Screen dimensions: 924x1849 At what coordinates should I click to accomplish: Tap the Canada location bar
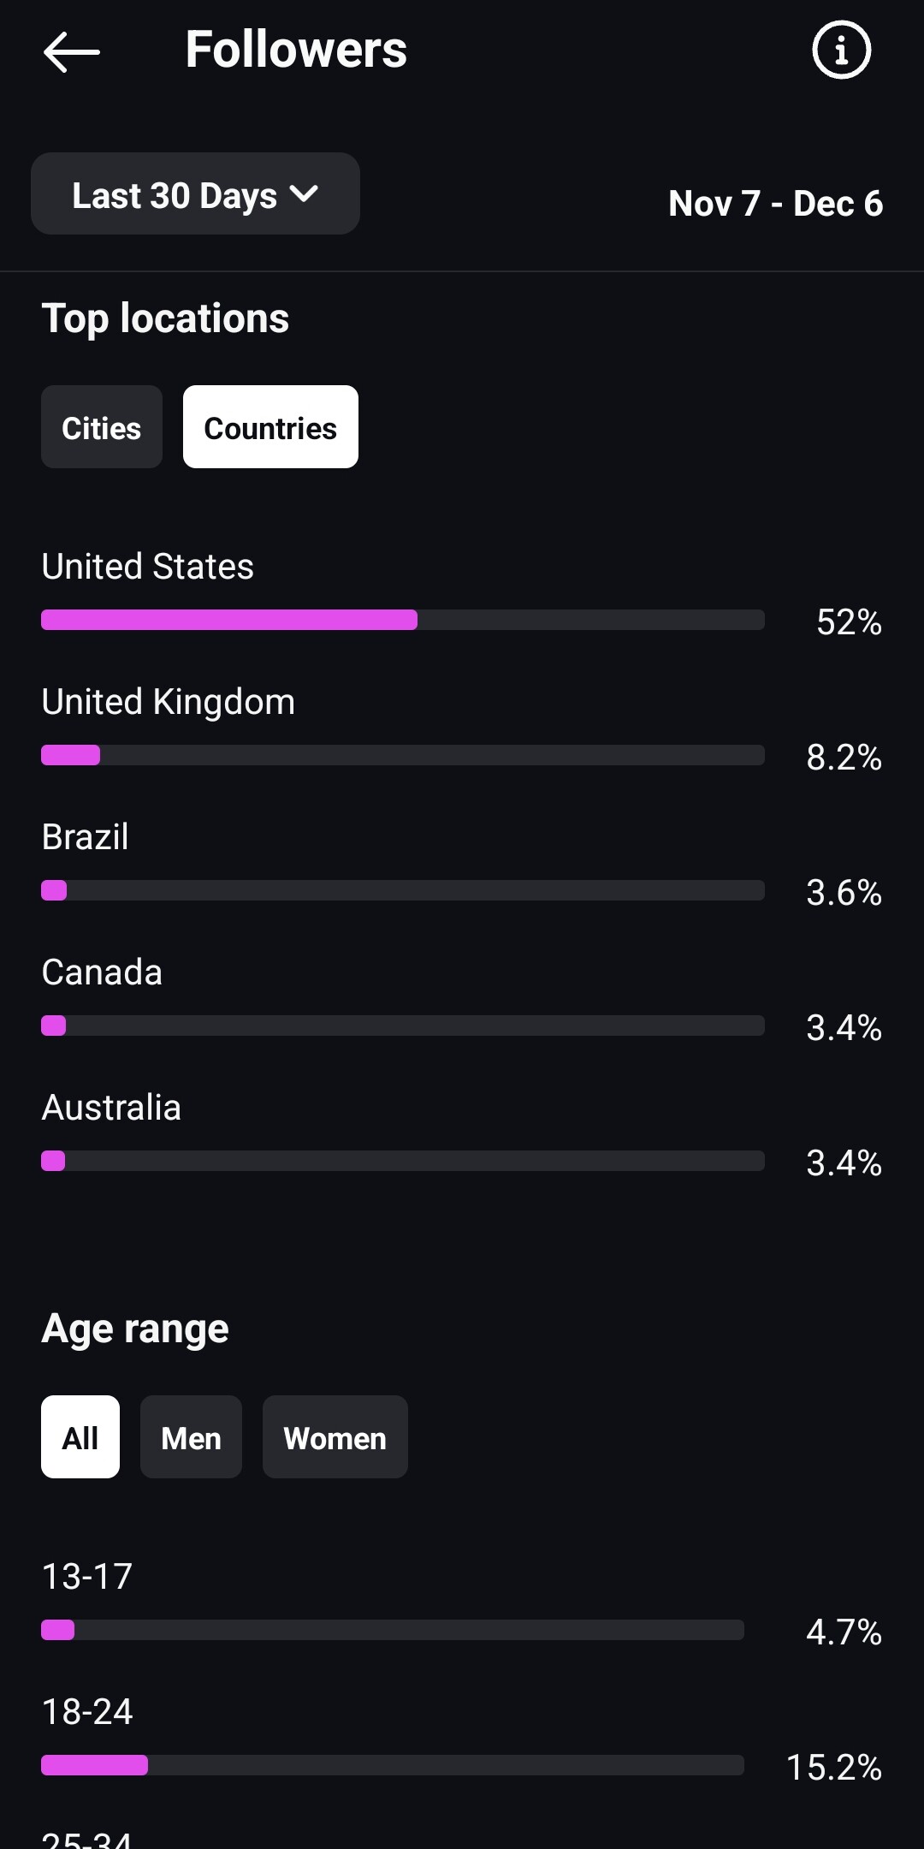pyautogui.click(x=402, y=1026)
